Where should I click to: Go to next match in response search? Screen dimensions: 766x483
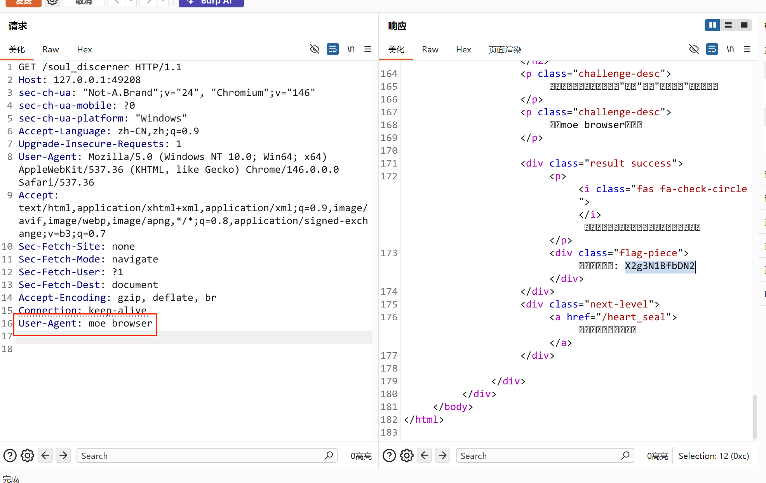coord(442,455)
